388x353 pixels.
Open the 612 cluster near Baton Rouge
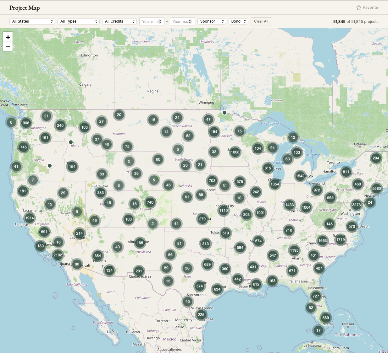[256, 284]
